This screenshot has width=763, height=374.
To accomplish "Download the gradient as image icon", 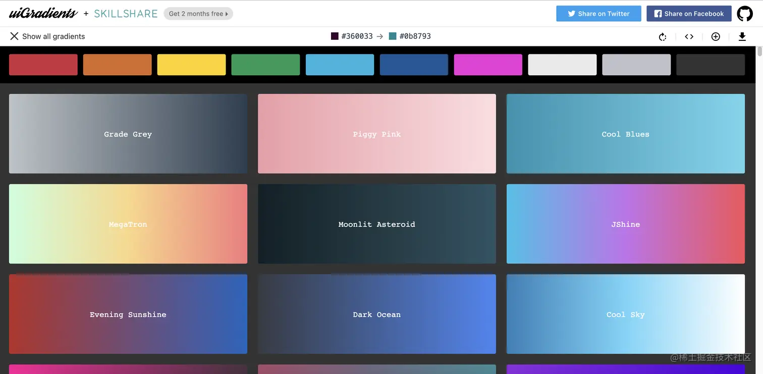I will tap(742, 36).
